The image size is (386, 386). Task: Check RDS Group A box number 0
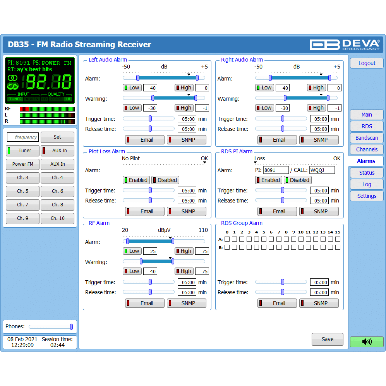tap(227, 239)
